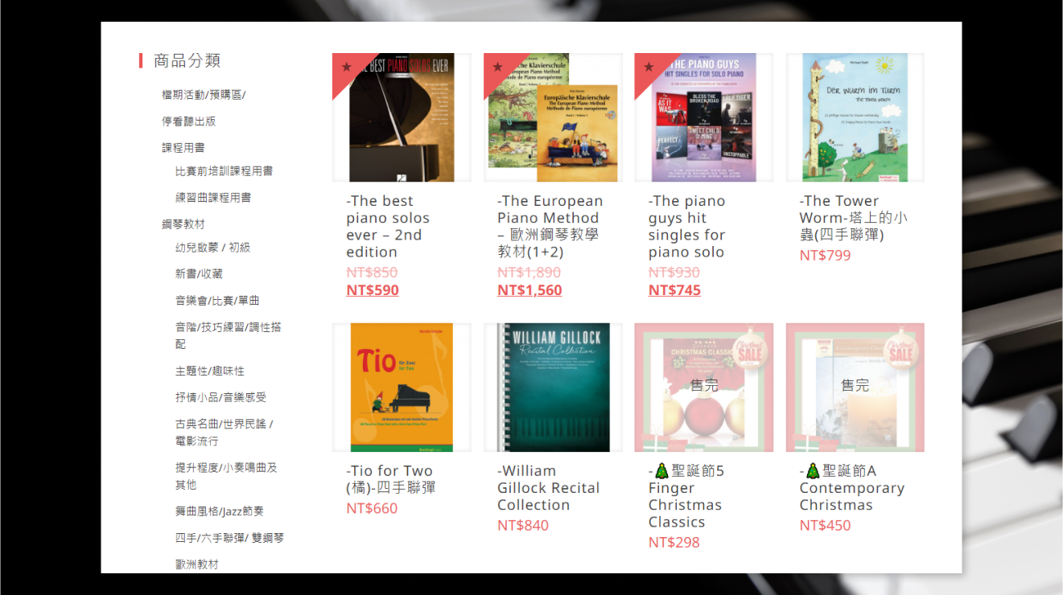Open The best piano solos ever cover image
Screen dimensions: 1063x595
tap(402, 117)
